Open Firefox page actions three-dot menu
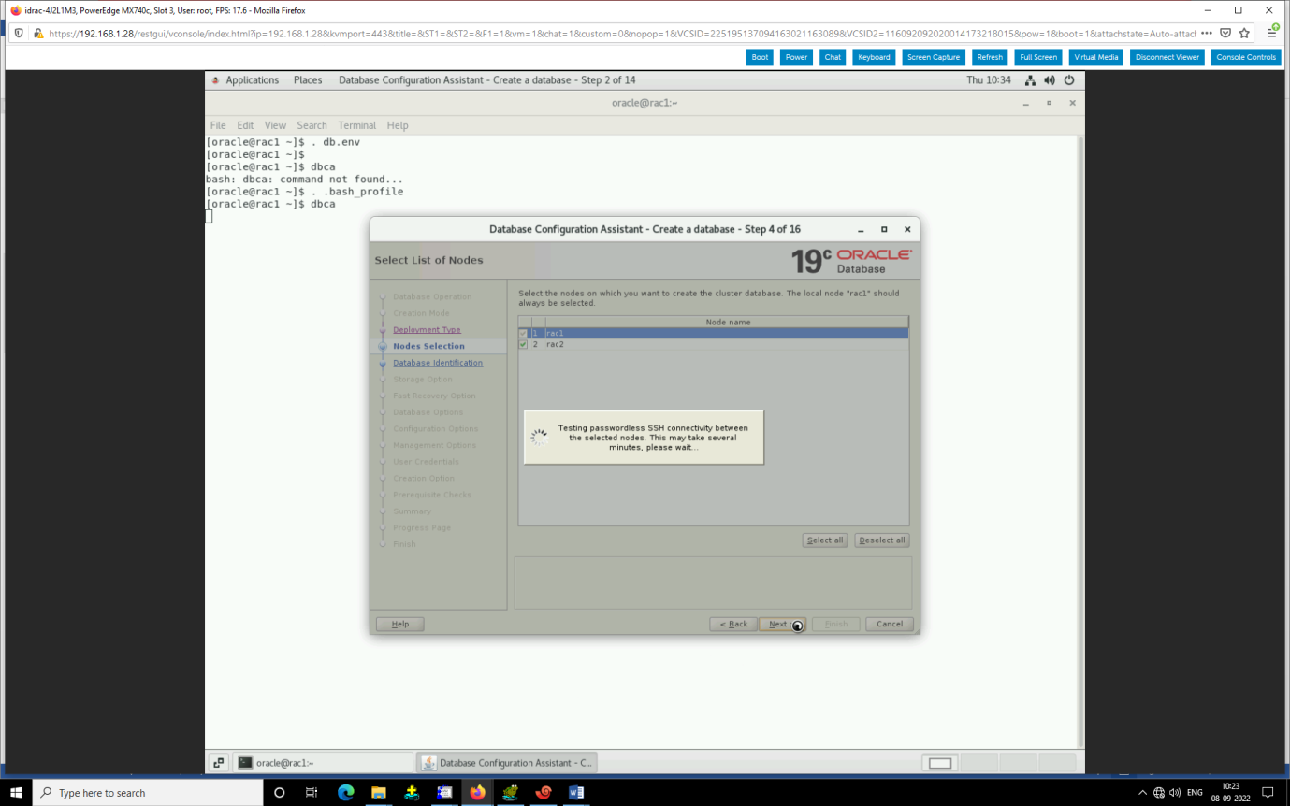This screenshot has height=806, width=1290. pyautogui.click(x=1207, y=33)
